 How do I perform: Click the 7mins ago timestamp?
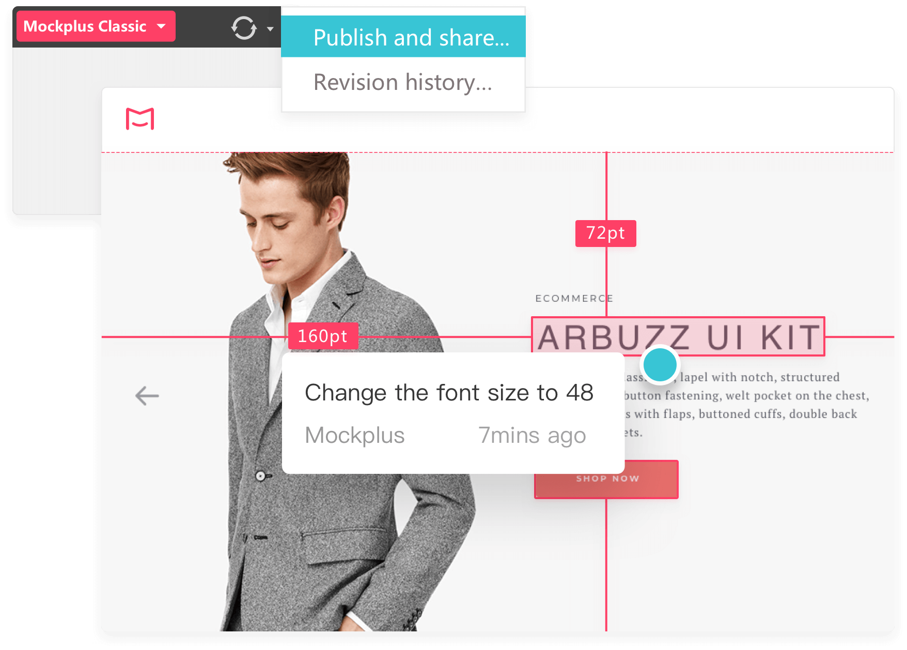pyautogui.click(x=532, y=435)
